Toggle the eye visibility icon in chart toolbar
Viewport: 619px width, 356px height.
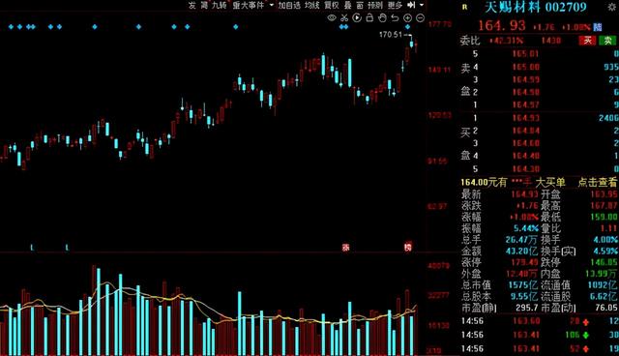pos(332,17)
